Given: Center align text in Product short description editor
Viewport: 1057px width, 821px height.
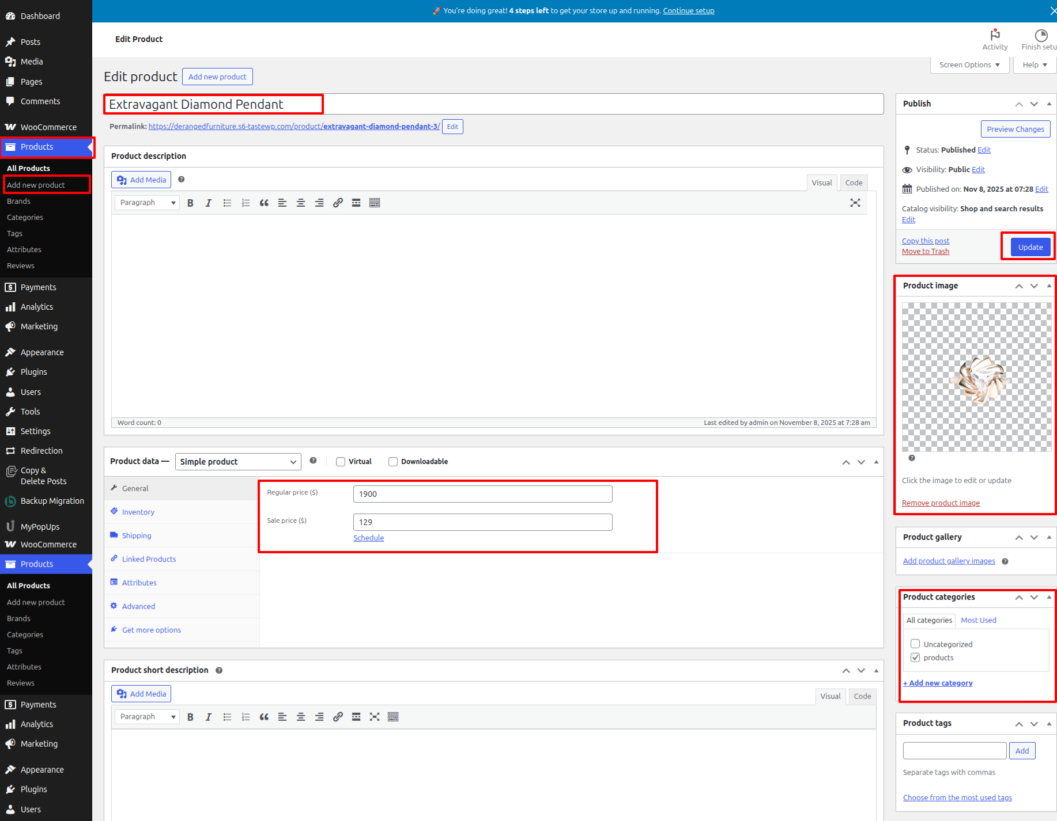Looking at the screenshot, I should point(301,717).
